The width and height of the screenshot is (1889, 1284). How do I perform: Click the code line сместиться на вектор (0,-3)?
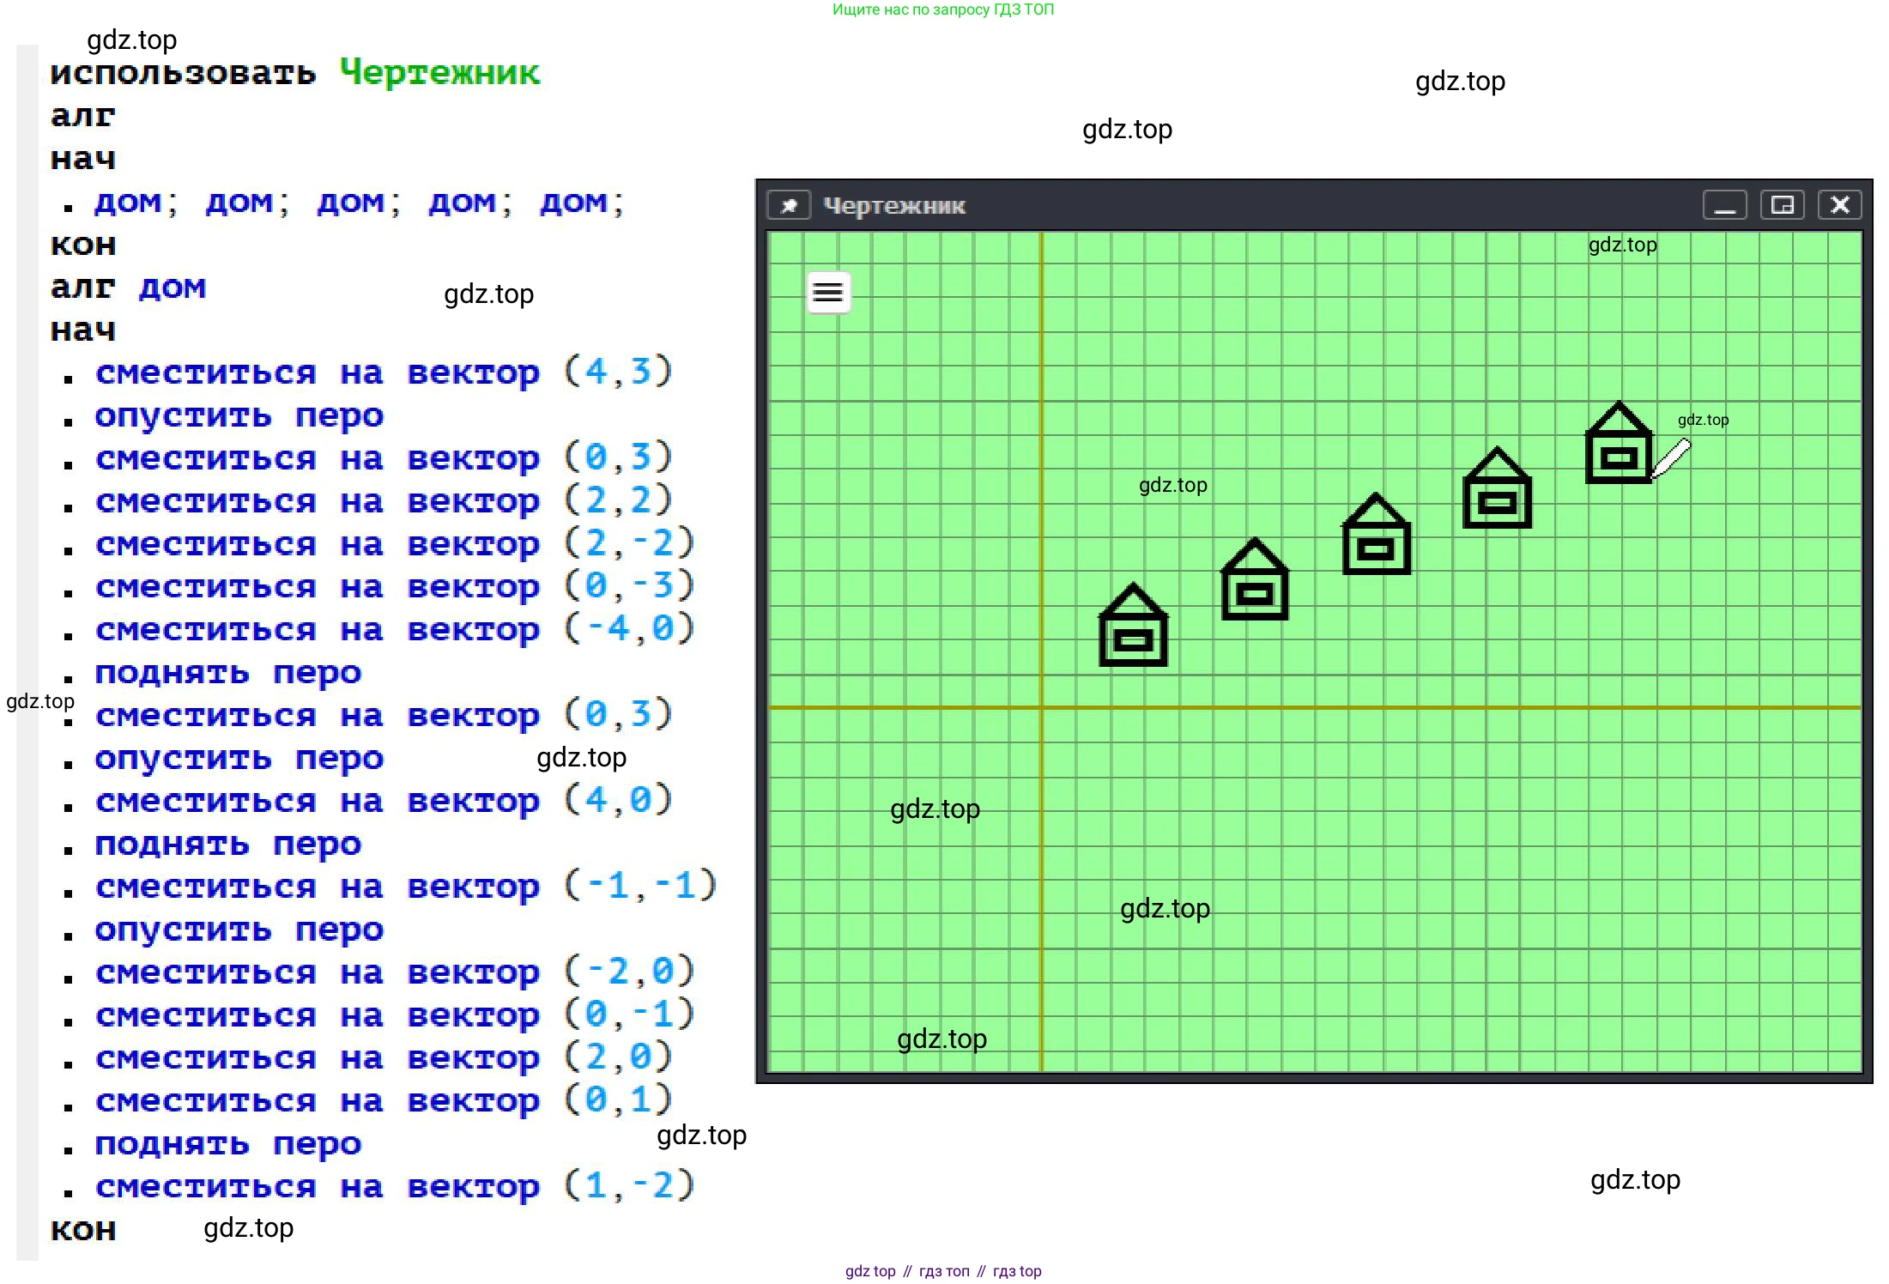click(394, 587)
